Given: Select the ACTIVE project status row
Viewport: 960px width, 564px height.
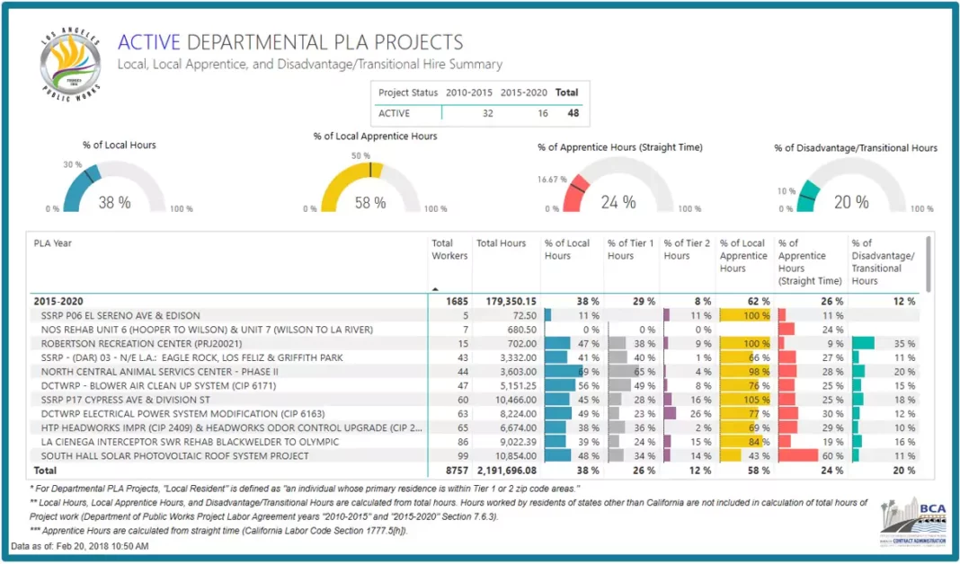Looking at the screenshot, I should point(395,113).
